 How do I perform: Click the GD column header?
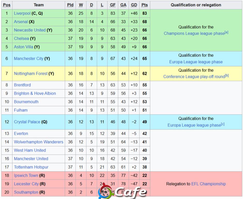pyautogui.click(x=134, y=5)
